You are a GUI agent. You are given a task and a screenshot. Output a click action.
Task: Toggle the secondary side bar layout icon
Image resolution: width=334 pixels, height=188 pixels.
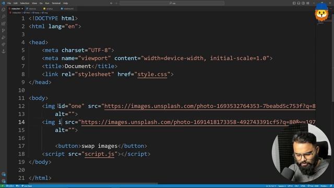coord(303,3)
